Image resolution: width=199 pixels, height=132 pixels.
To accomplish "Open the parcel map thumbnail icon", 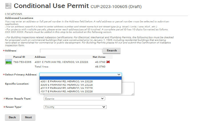I will pos(8,62).
